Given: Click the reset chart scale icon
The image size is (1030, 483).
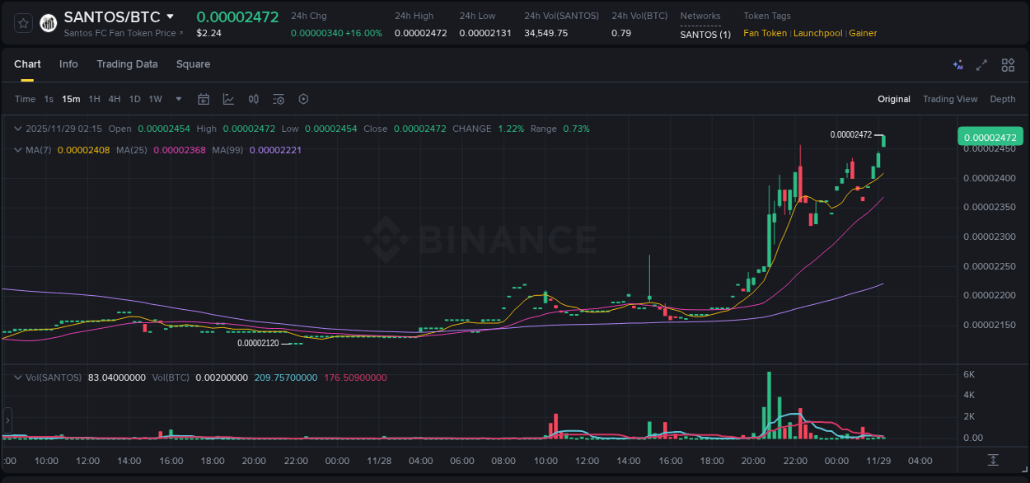Looking at the screenshot, I should point(993,460).
